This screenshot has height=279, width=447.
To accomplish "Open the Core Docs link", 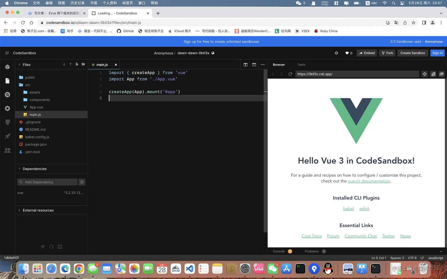I will pos(312,236).
